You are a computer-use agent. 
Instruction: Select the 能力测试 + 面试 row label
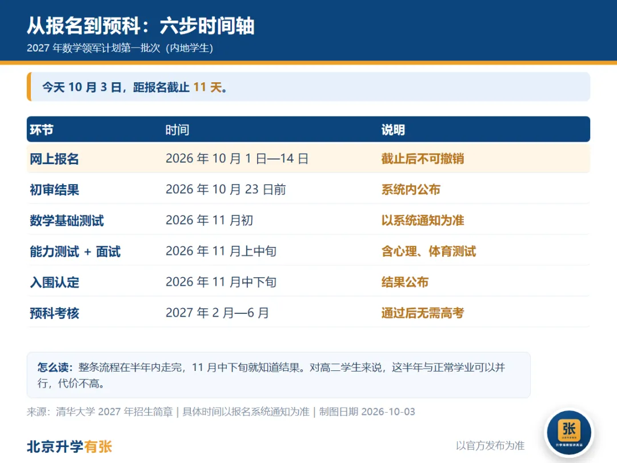(x=75, y=251)
